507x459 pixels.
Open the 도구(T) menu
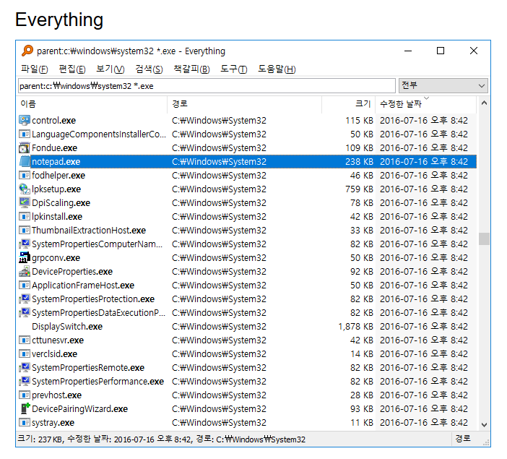pos(233,69)
